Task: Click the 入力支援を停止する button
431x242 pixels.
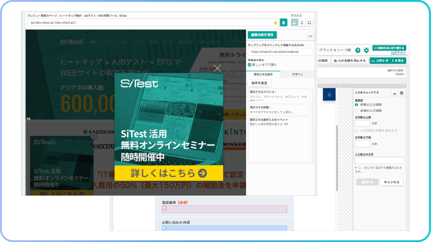Action: (350, 60)
